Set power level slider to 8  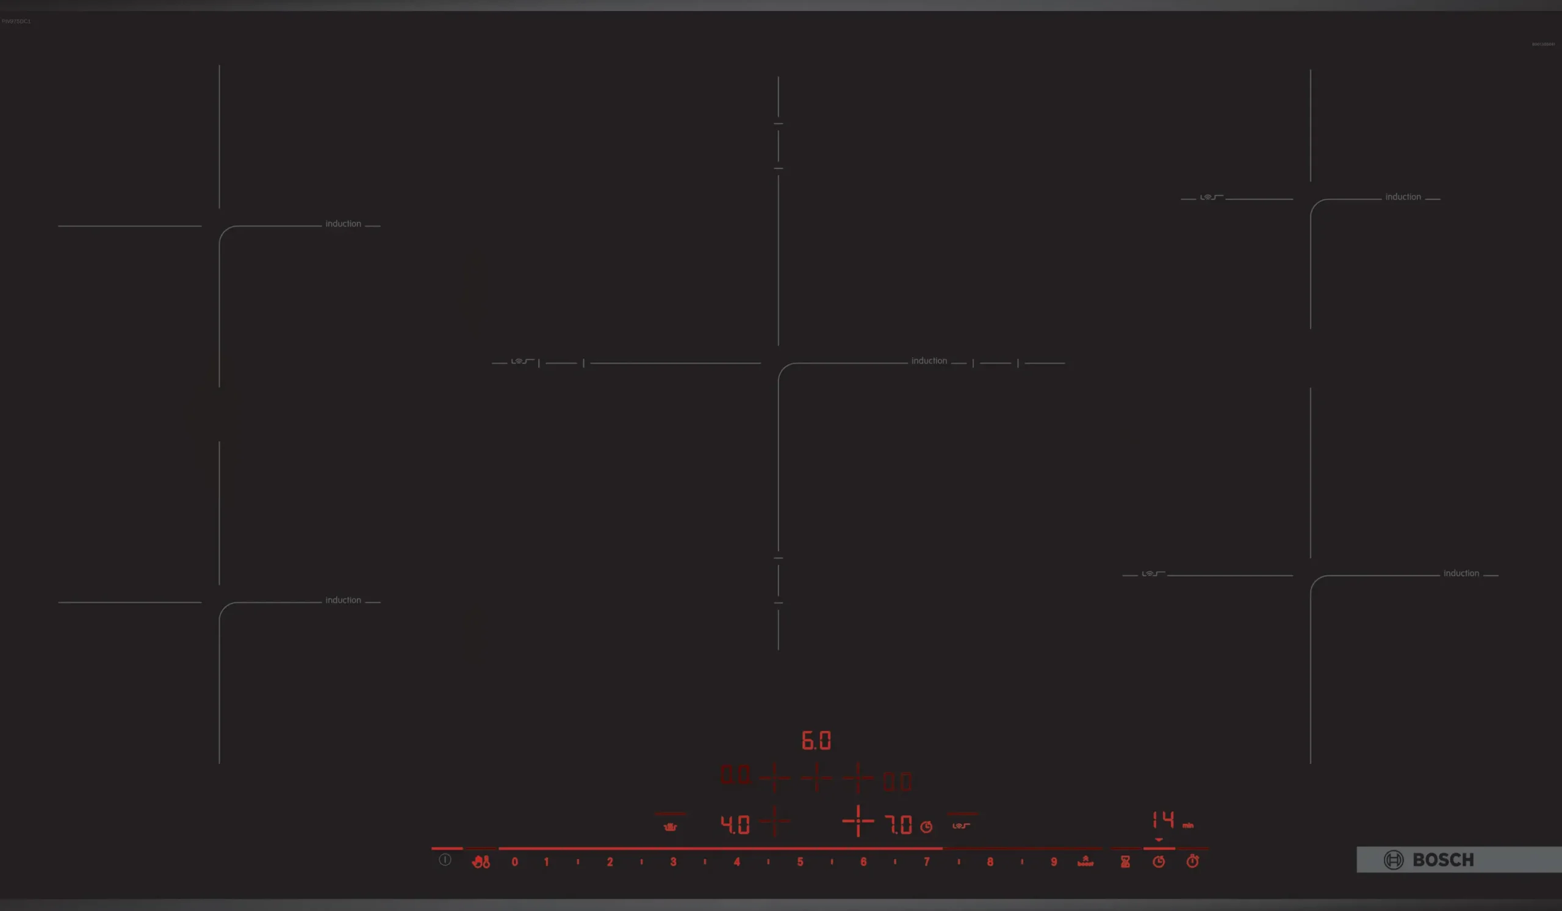click(990, 862)
